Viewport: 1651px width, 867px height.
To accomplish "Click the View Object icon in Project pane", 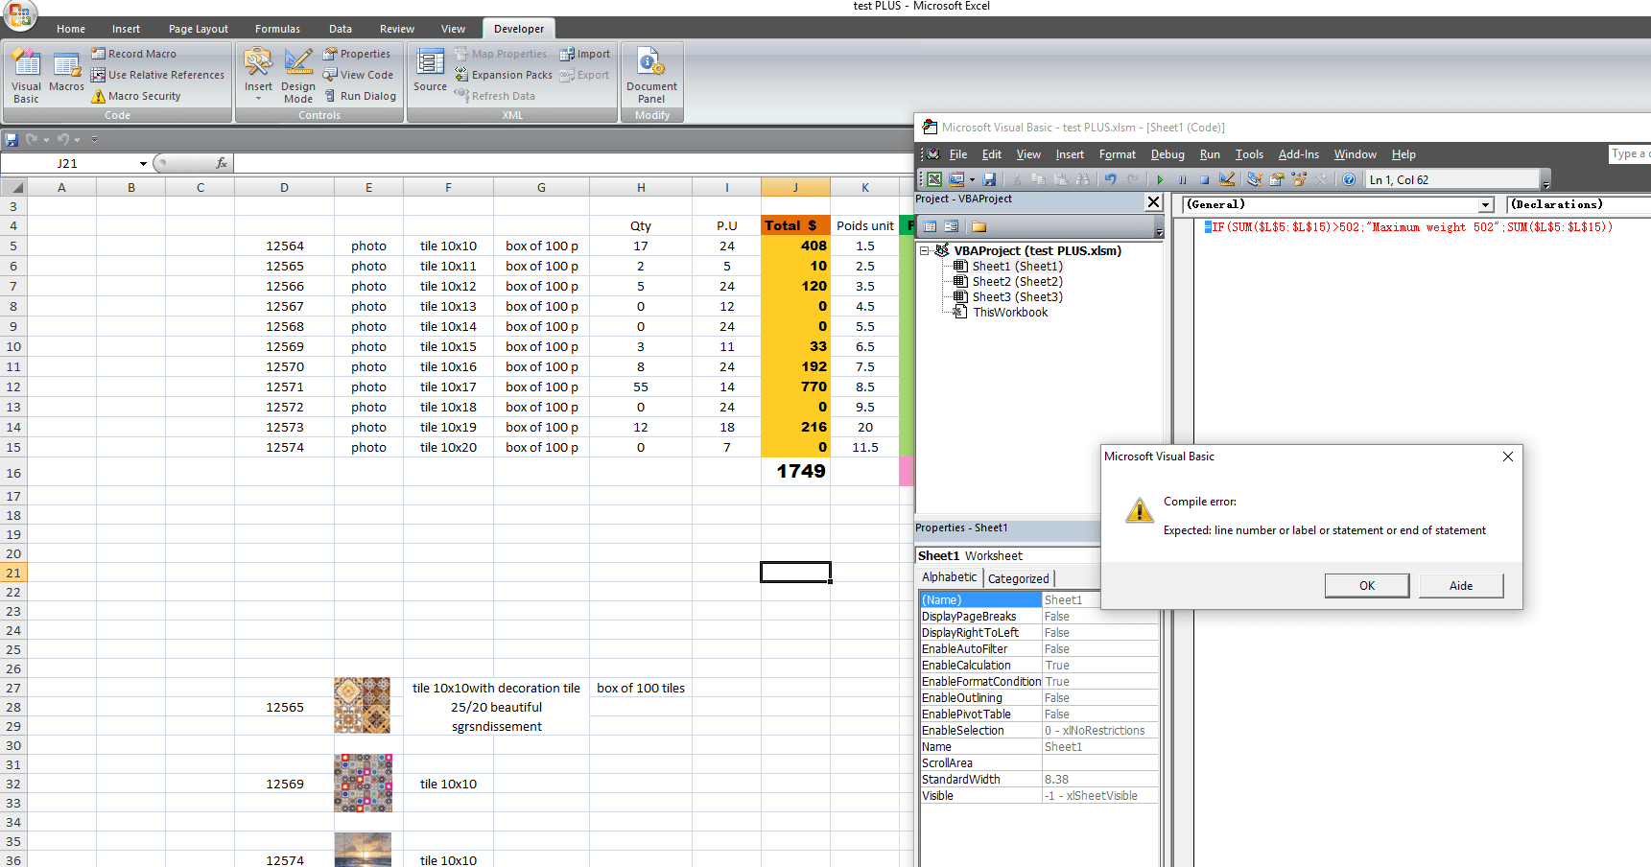I will (951, 226).
